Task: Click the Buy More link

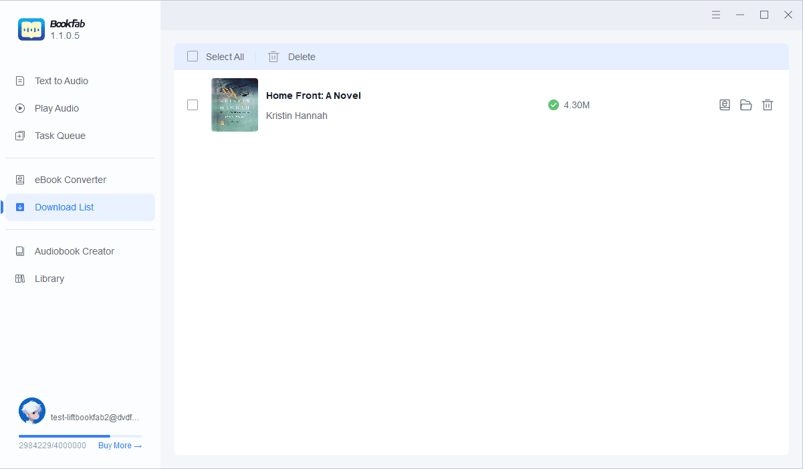Action: [120, 446]
